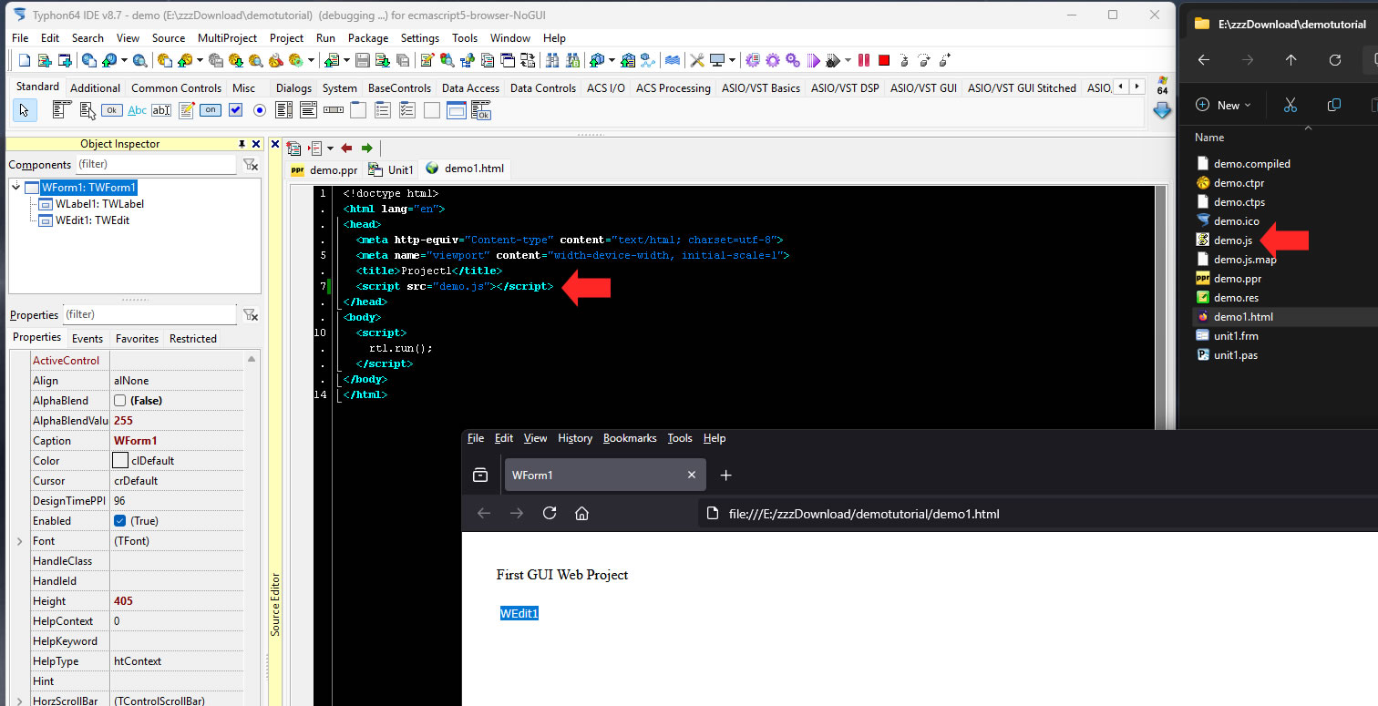Switch to the Events tab in Object Inspector
The image size is (1378, 706).
(87, 338)
